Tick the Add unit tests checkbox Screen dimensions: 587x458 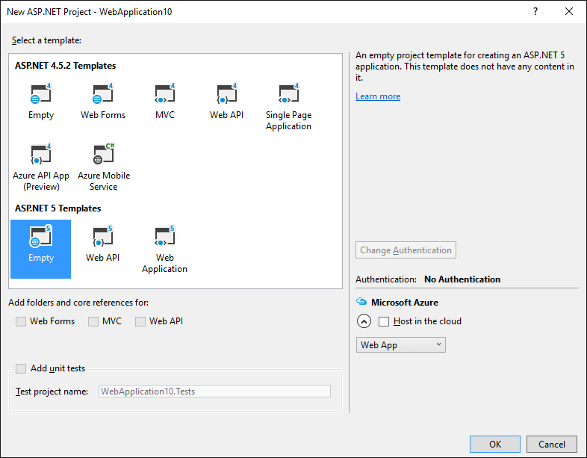(x=21, y=368)
